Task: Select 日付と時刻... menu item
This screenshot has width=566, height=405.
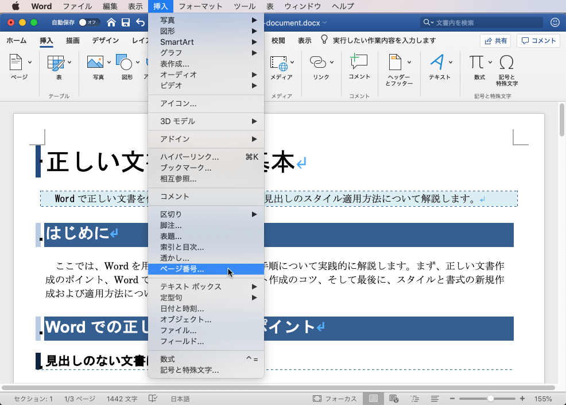Action: [206, 308]
